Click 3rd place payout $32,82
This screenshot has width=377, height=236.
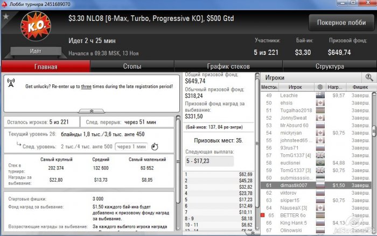pyautogui.click(x=246, y=187)
